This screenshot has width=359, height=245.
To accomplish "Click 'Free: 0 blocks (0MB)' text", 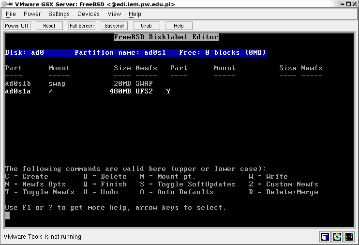I will pos(223,52).
